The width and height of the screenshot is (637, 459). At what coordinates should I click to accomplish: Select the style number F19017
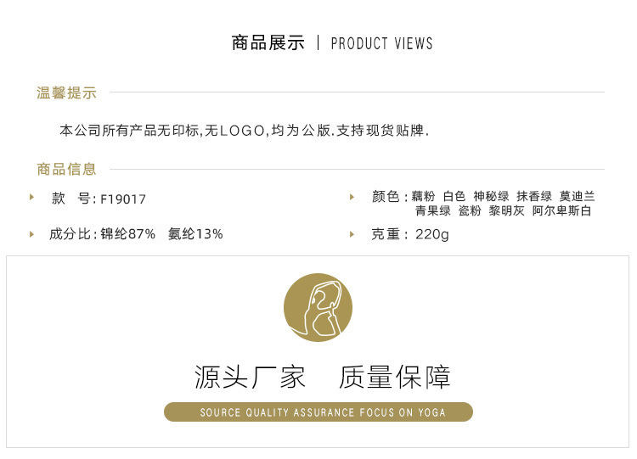[123, 199]
